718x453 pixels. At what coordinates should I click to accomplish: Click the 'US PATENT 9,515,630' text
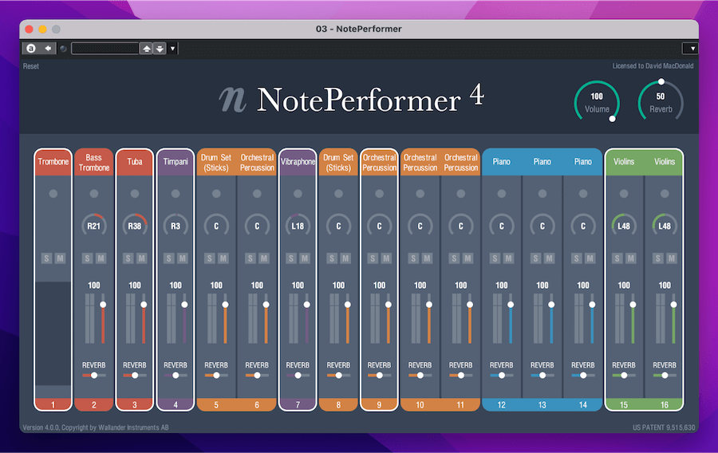tap(664, 427)
